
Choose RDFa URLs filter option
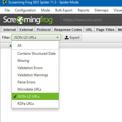coord(35,104)
